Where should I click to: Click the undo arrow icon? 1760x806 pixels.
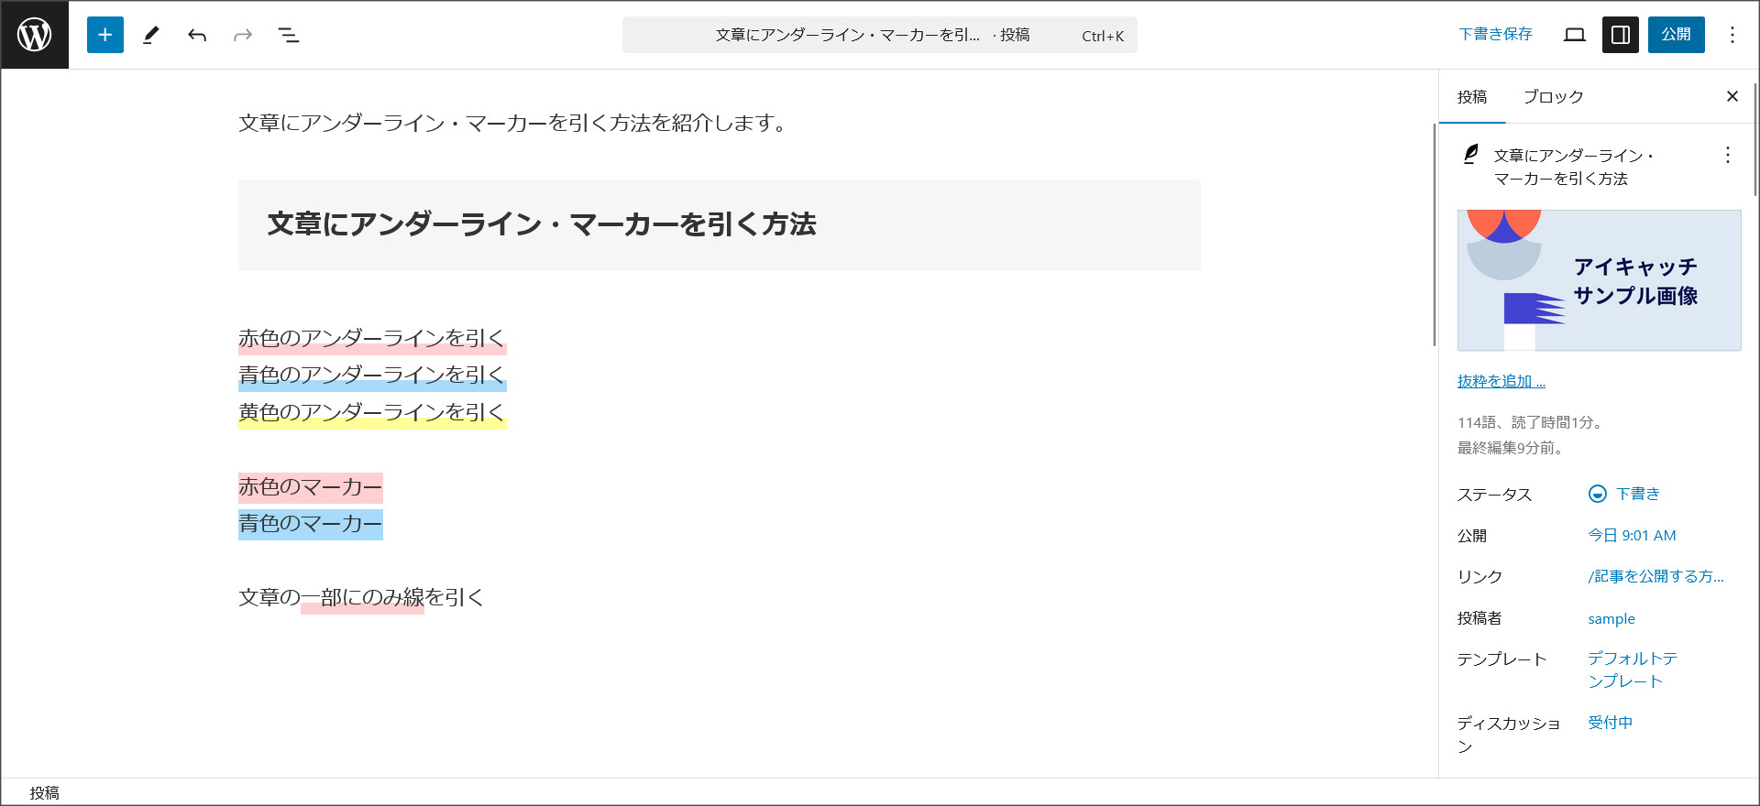tap(197, 35)
